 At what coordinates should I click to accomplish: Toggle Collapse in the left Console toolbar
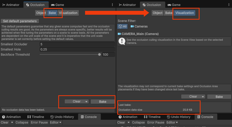22,122
